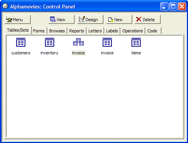Click the Menu button with lamp icon

point(18,20)
